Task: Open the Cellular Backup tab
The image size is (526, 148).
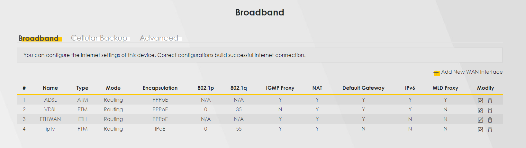Action: click(x=99, y=38)
